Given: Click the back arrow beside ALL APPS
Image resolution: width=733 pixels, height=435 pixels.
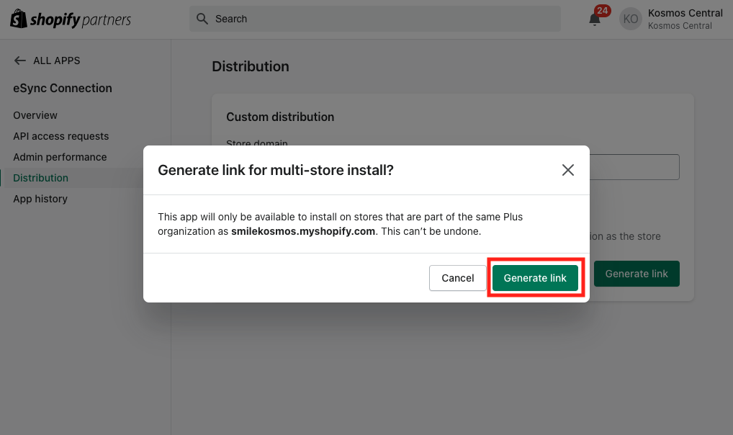Looking at the screenshot, I should (20, 60).
